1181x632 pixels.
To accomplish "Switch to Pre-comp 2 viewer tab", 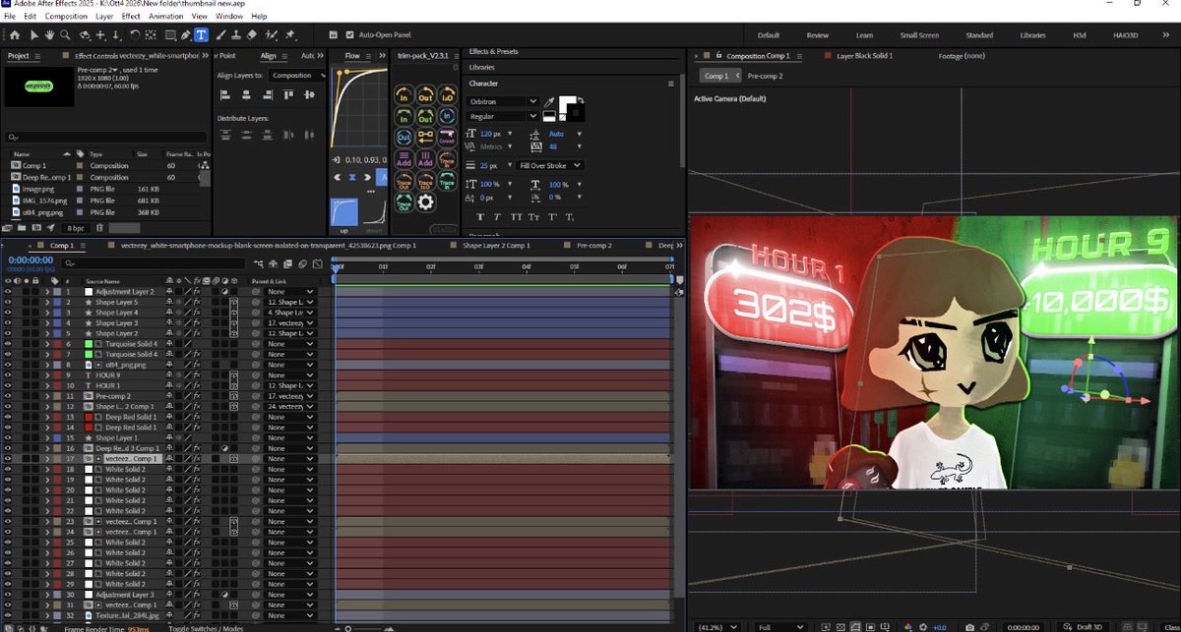I will [x=764, y=76].
